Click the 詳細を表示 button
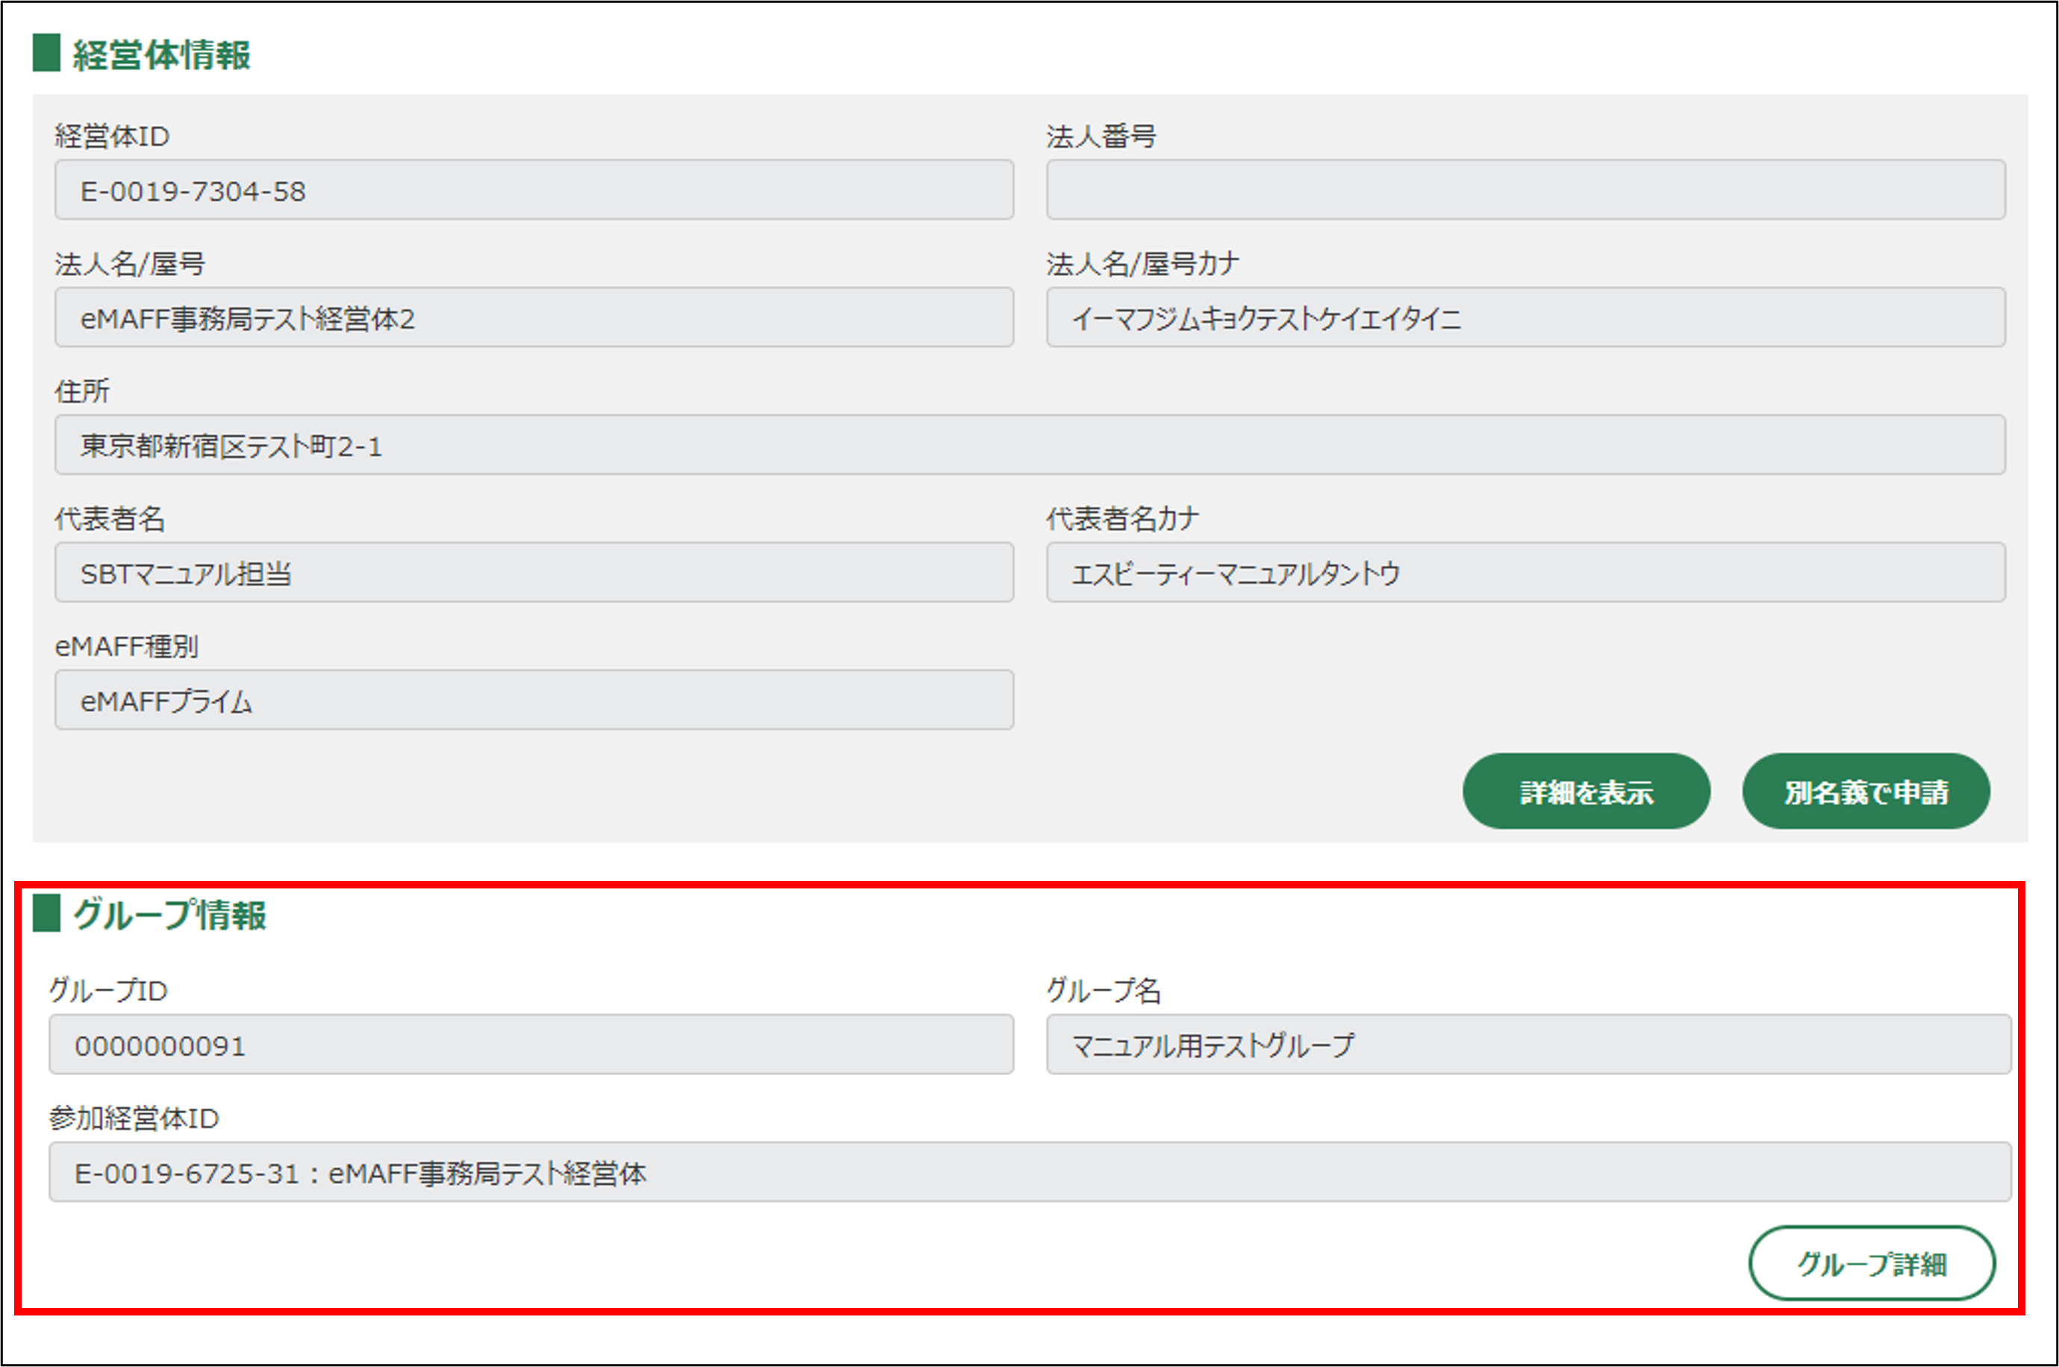Screen dimensions: 2059x1367 tap(1586, 791)
